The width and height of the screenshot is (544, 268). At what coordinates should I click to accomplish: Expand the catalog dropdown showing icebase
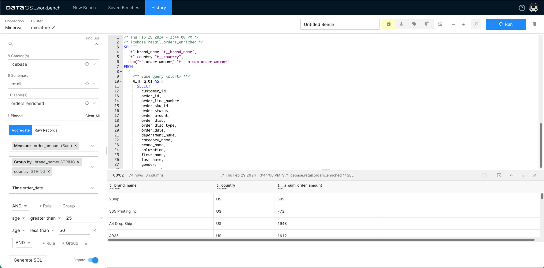pyautogui.click(x=94, y=64)
